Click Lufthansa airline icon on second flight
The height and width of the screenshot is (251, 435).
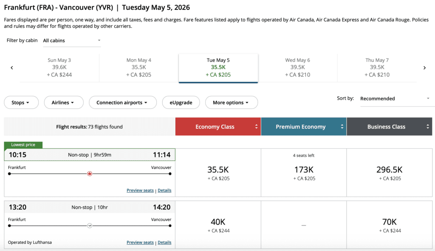coord(90,226)
